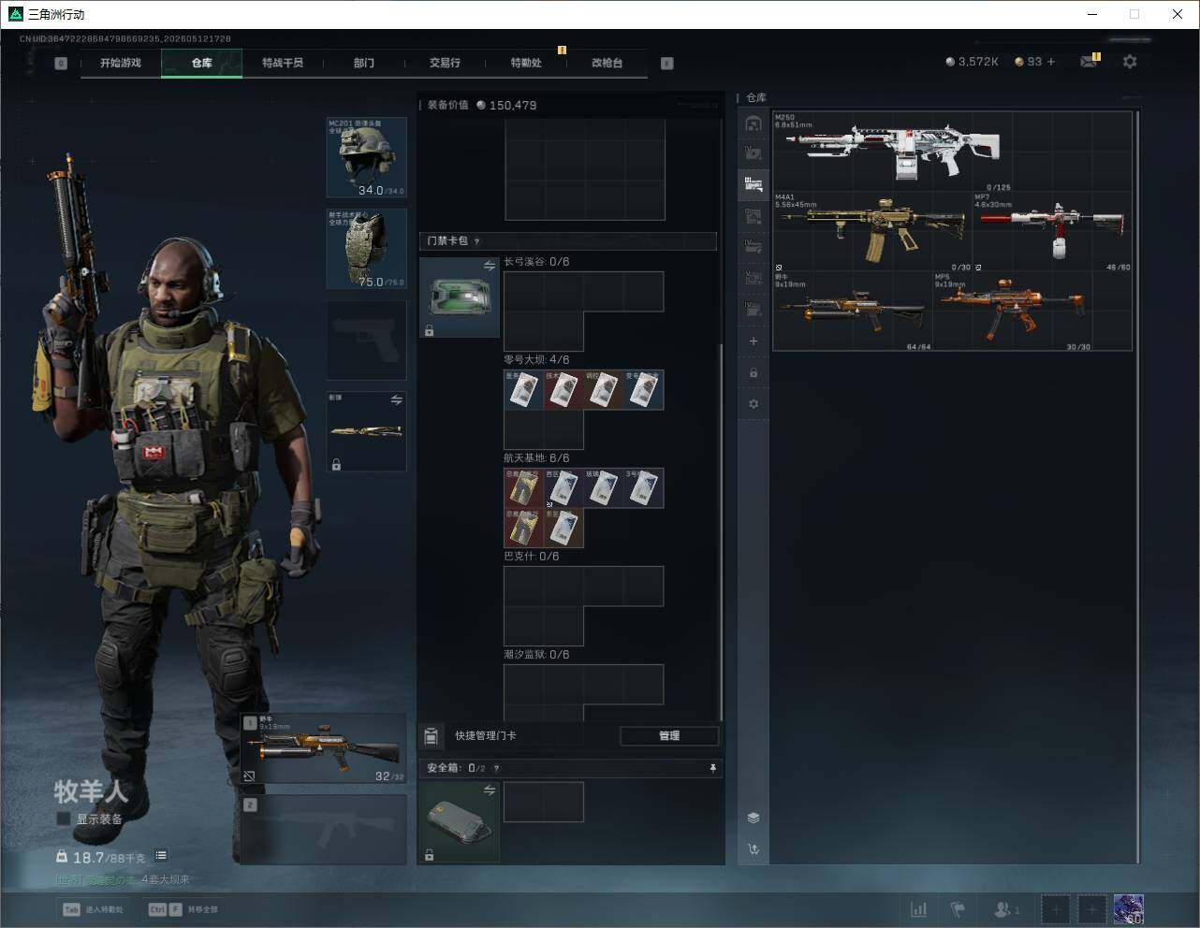This screenshot has height=928, width=1200.
Task: Select the 玻璃 keycard under 航天基地
Action: point(604,488)
